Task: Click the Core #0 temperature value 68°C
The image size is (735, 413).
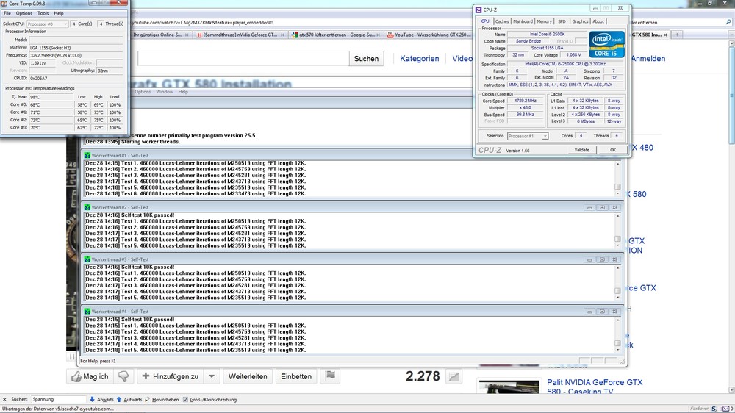Action: [x=51, y=105]
